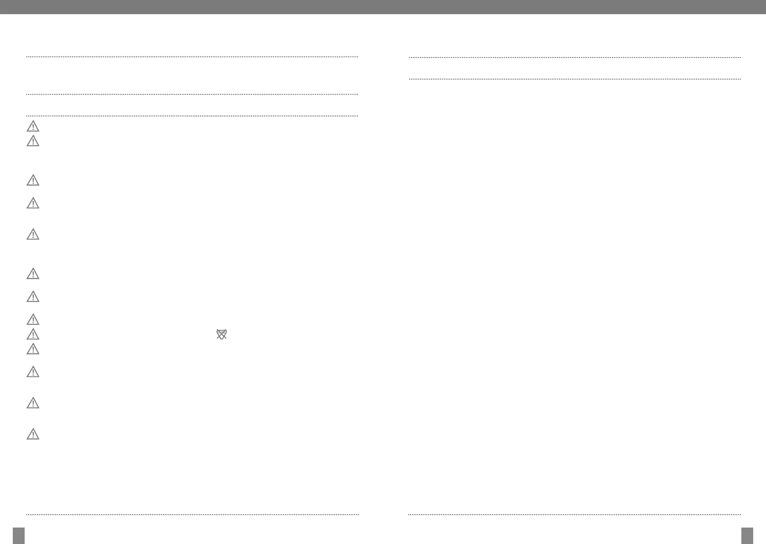Select the fourth warning triangle icon
The width and height of the screenshot is (766, 544).
33,203
